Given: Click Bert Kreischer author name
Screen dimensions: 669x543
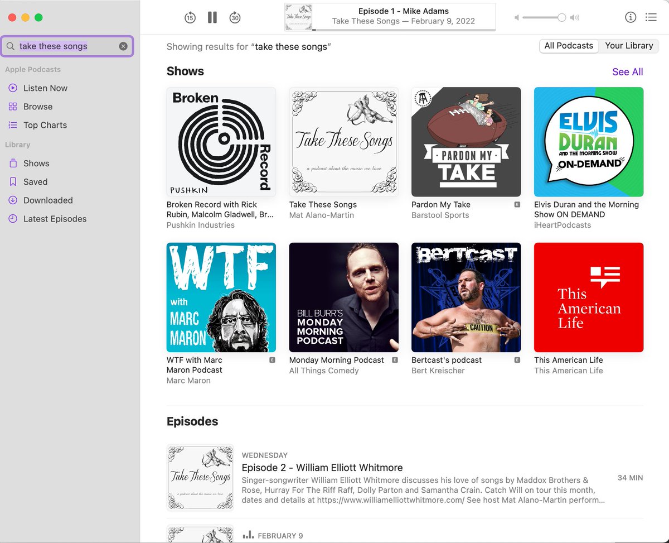Looking at the screenshot, I should (x=438, y=371).
